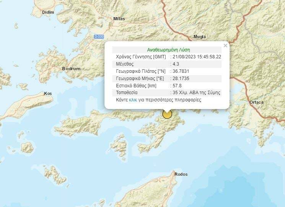Select the magnitude value 4.3
285x207 pixels.
coord(176,64)
